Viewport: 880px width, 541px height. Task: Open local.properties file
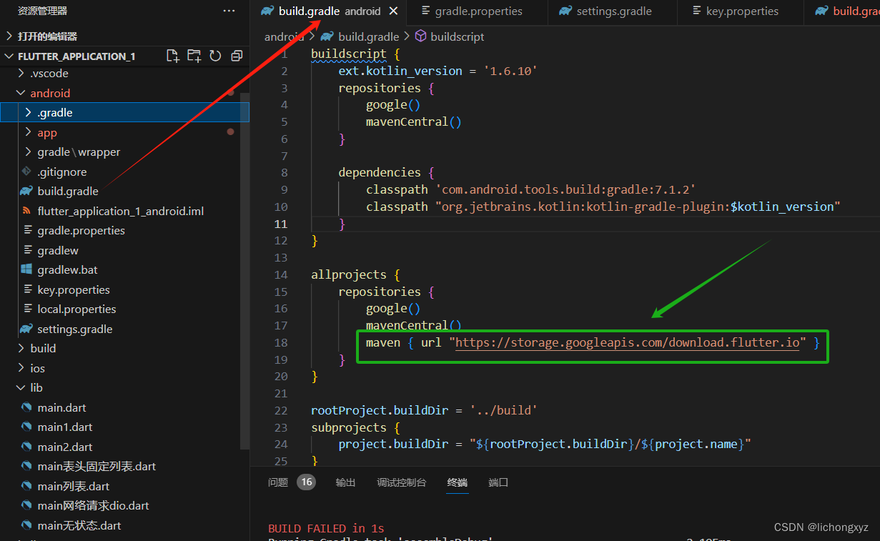(76, 309)
